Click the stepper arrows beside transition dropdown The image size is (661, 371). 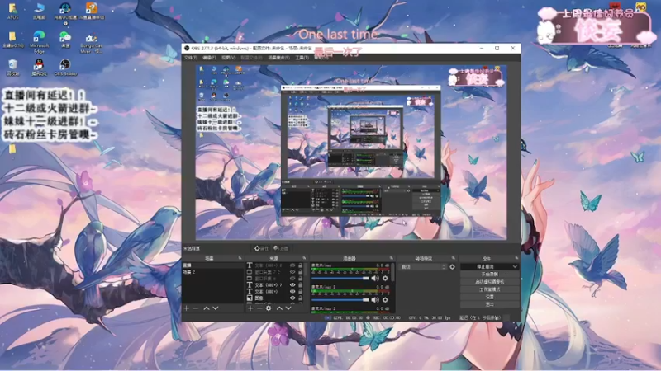444,266
